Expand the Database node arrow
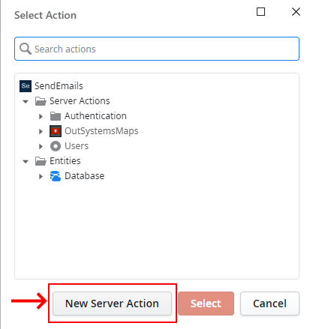Image resolution: width=313 pixels, height=329 pixels. [41, 176]
